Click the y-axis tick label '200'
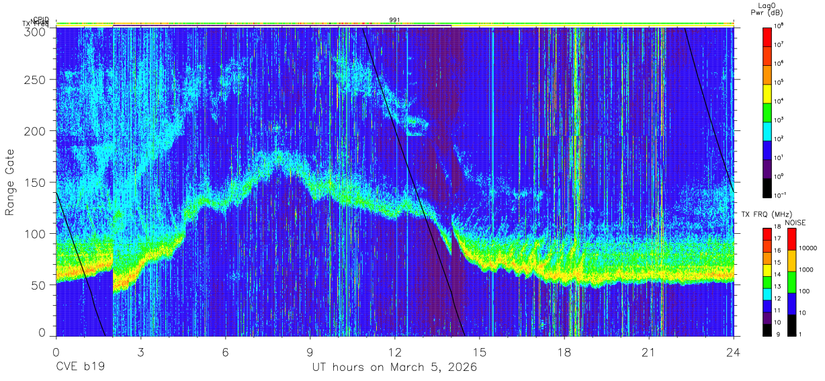Viewport: 825px width, 381px height. pyautogui.click(x=35, y=131)
